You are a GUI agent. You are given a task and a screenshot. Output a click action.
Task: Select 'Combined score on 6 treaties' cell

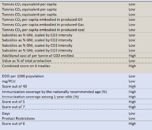[26, 66]
